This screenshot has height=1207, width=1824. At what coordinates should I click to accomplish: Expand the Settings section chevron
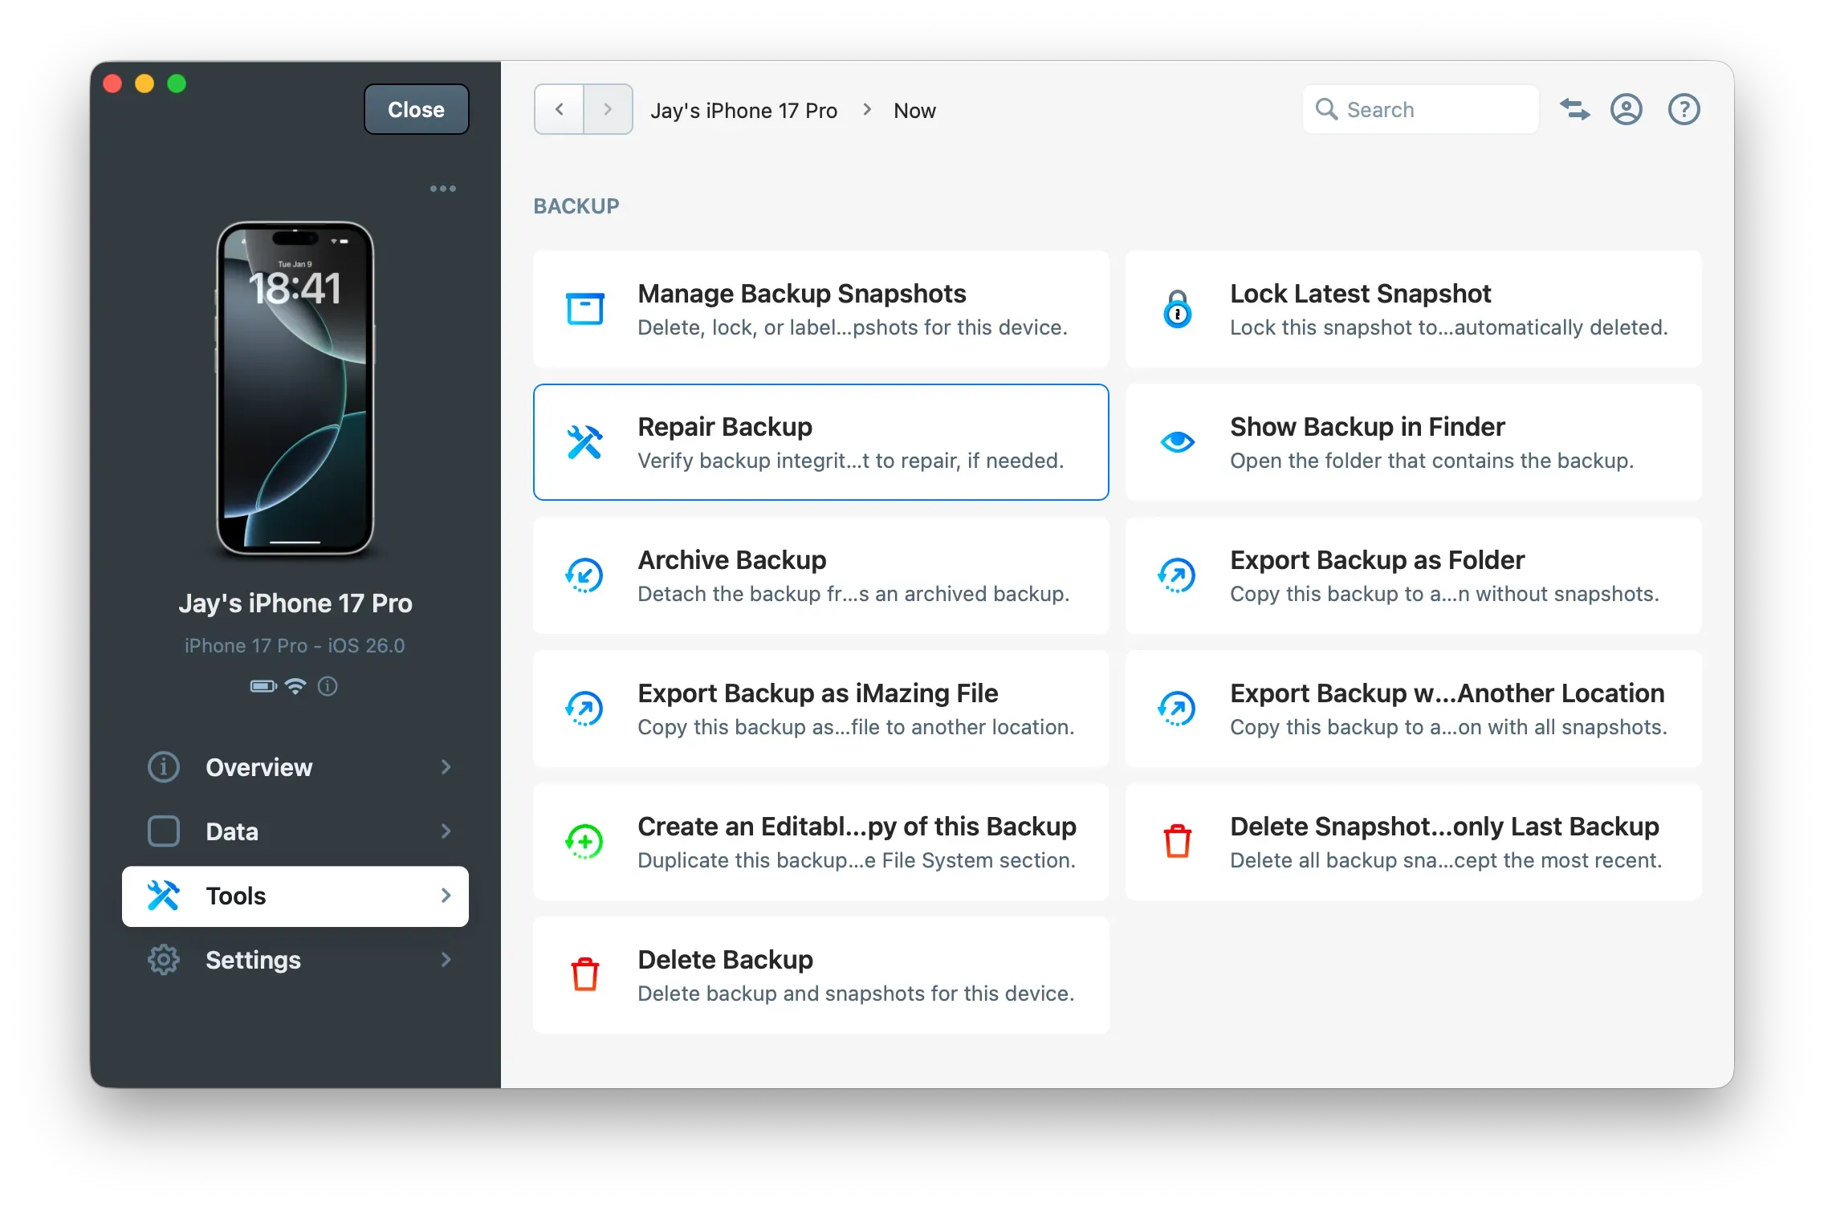[446, 960]
